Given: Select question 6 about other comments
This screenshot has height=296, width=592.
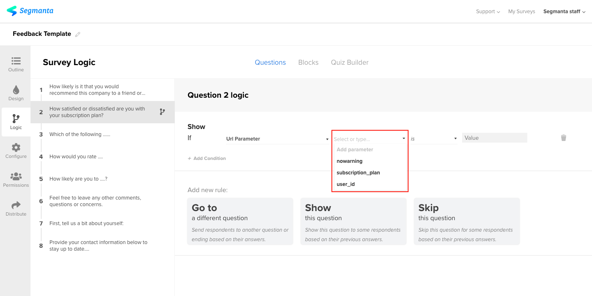Looking at the screenshot, I should (103, 201).
